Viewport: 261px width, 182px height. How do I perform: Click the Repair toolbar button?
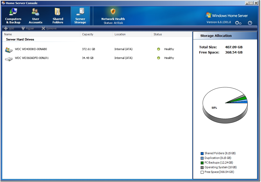(x=28, y=29)
